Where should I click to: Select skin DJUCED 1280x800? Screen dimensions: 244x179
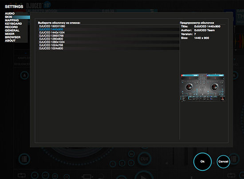coord(109,39)
